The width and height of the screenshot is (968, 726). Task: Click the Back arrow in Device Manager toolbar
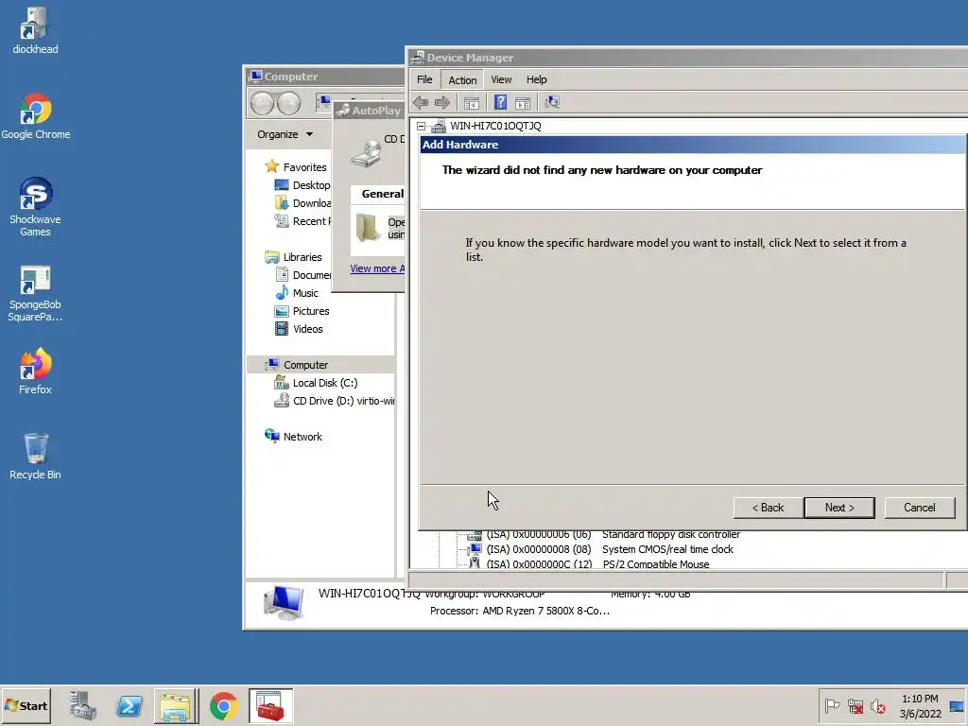[x=421, y=102]
